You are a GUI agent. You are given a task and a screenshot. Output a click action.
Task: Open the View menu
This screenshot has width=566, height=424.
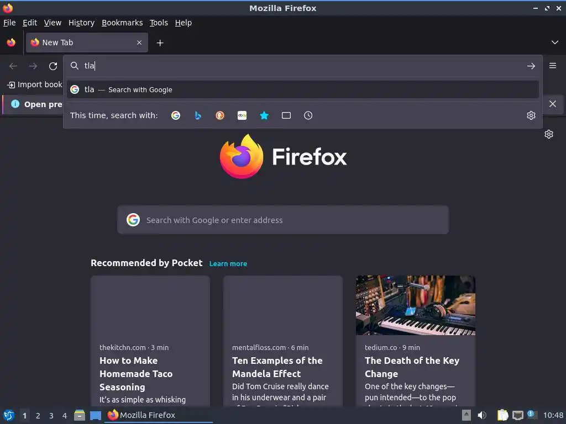[x=53, y=23]
